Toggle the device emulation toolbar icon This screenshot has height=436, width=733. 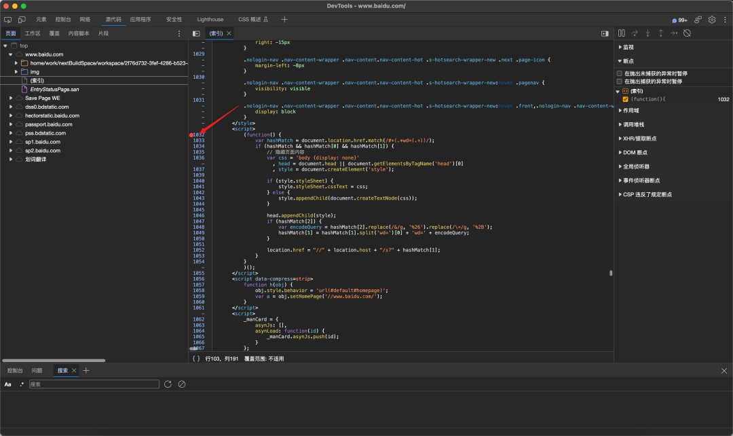pos(22,20)
